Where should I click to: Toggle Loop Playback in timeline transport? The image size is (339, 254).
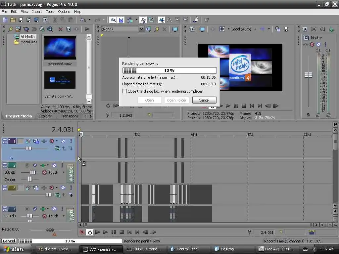[90, 232]
